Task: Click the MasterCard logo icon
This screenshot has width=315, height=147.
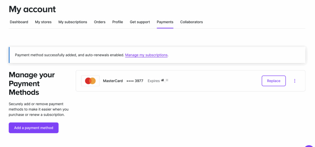Action: click(x=90, y=81)
